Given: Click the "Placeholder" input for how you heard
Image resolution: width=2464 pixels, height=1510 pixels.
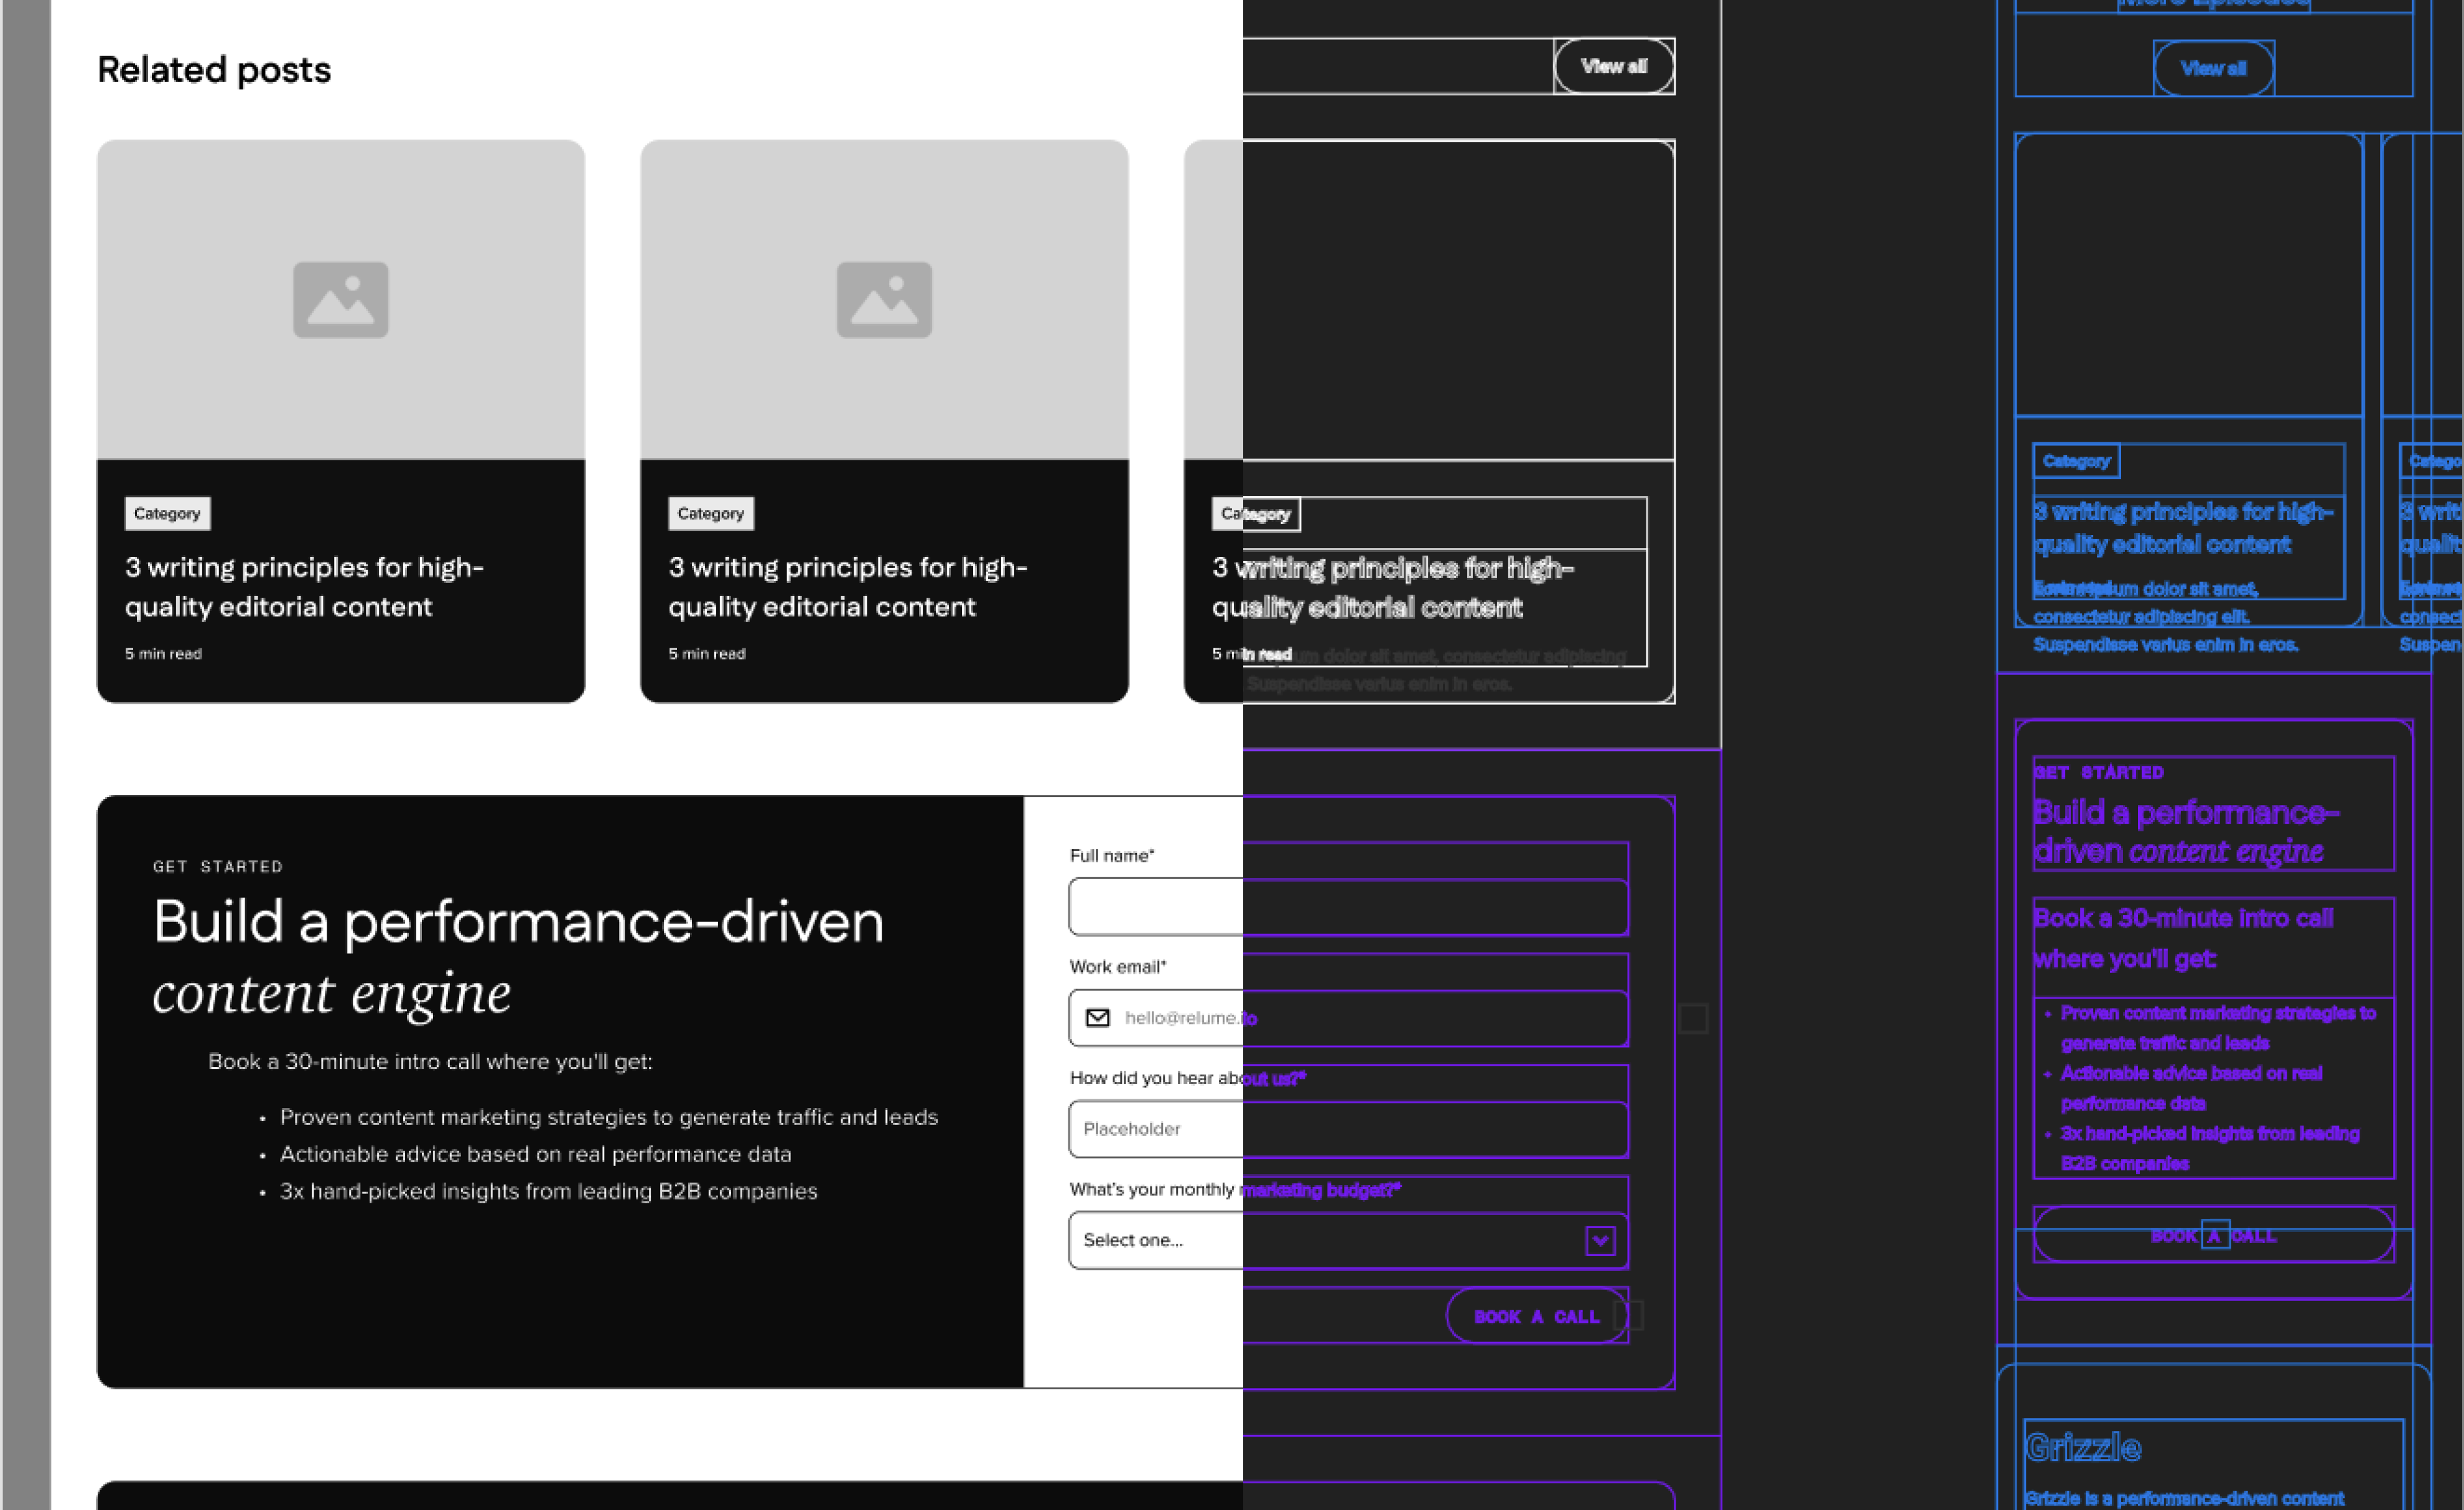Looking at the screenshot, I should pos(1348,1129).
